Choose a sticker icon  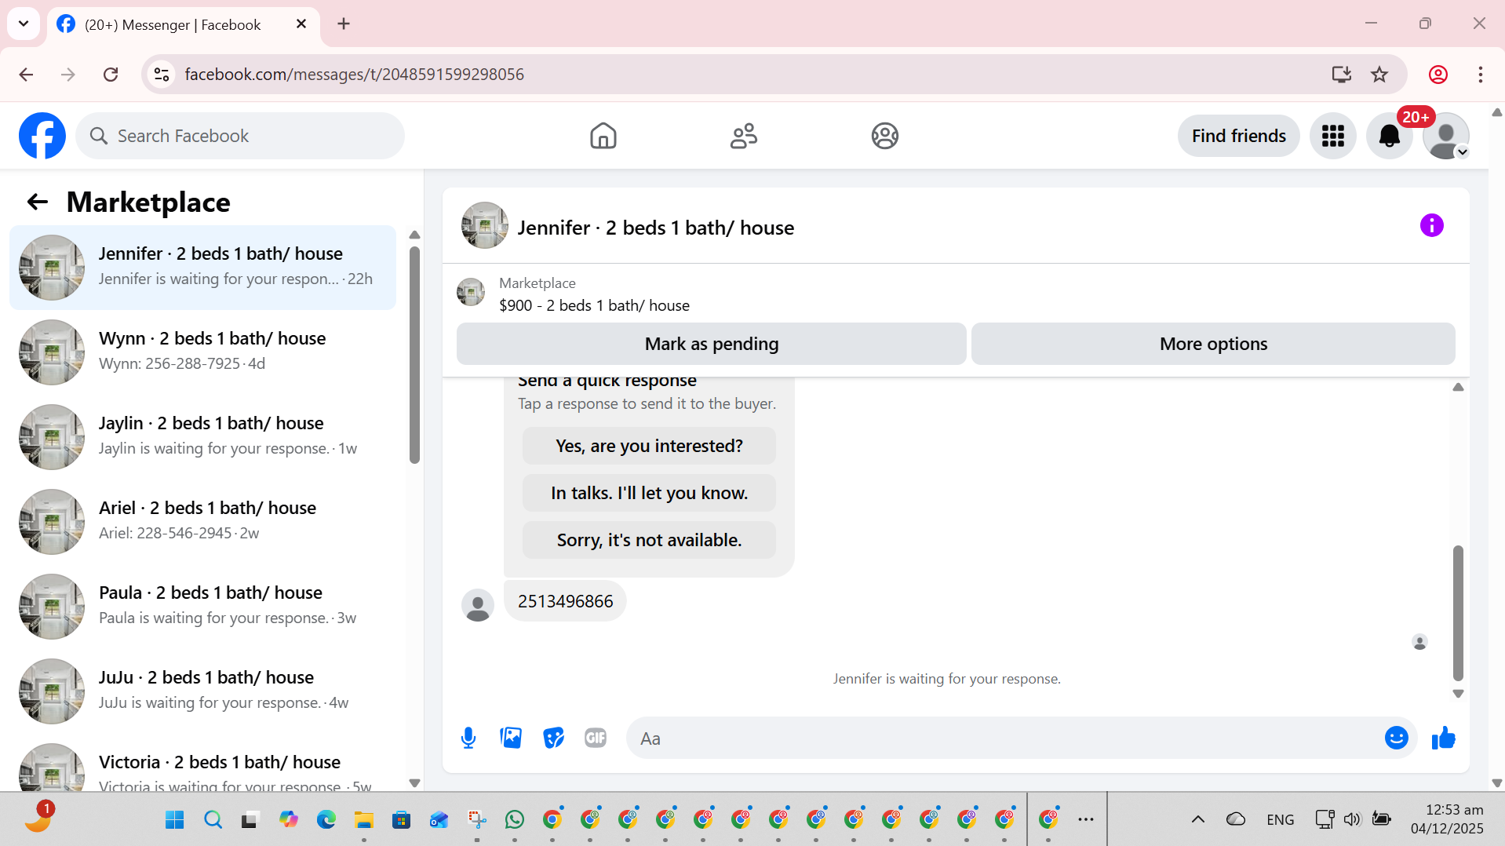(x=553, y=738)
